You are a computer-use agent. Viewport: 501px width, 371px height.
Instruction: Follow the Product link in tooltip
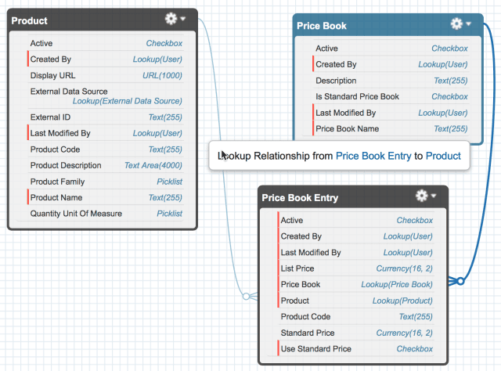[443, 156]
